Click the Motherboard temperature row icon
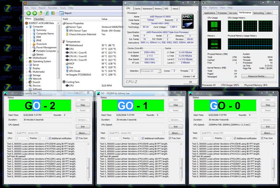The width and height of the screenshot is (280, 188). [x=67, y=45]
